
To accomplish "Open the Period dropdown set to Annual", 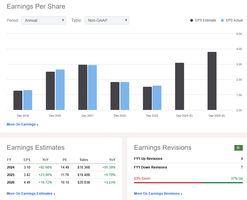I will 43,20.
